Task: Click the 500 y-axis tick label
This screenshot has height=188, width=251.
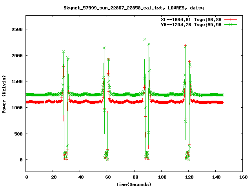Action: coord(18,134)
